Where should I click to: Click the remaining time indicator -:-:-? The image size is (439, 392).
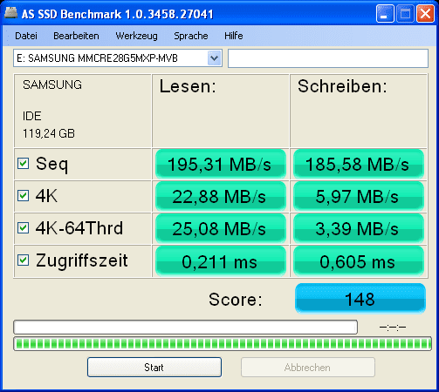(x=393, y=328)
